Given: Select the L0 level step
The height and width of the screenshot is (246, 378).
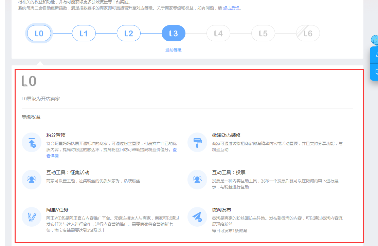Looking at the screenshot, I should pyautogui.click(x=39, y=34).
